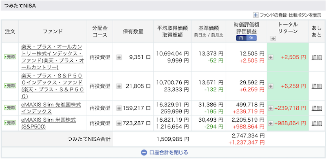The image size is (326, 159).
Task: Expand total return plus icon beside +2,505 円
Action: 271,57
